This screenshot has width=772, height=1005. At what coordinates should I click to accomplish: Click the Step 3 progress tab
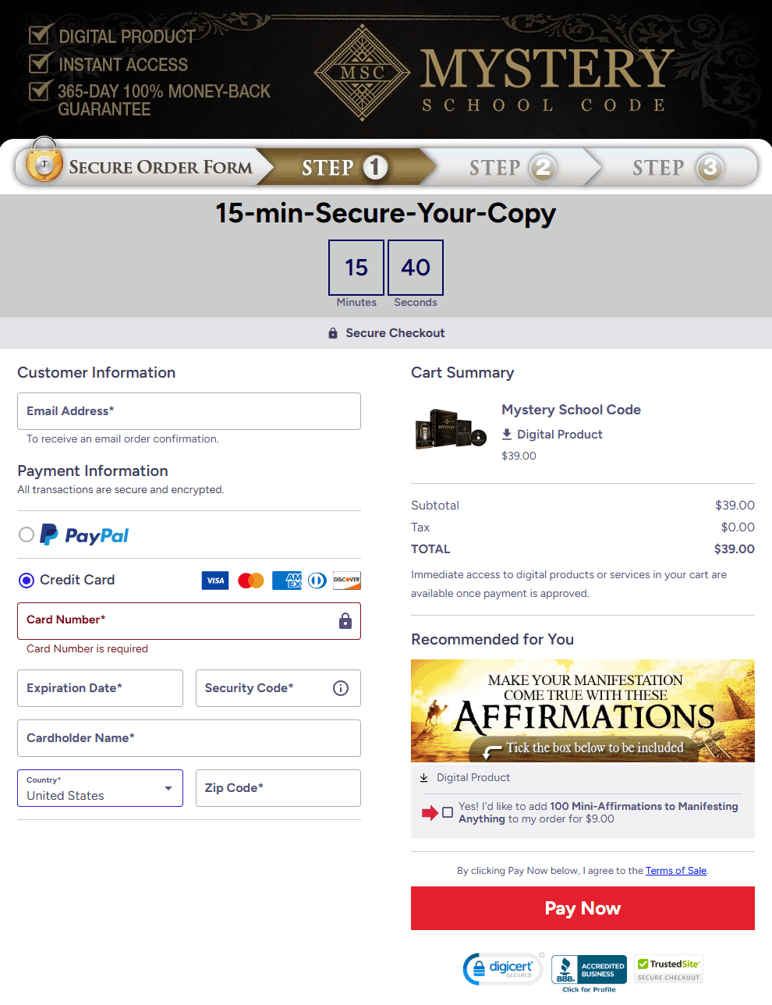click(x=675, y=168)
